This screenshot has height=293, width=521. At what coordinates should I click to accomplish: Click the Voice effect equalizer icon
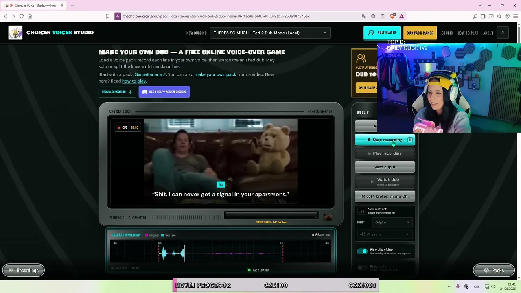point(361,211)
